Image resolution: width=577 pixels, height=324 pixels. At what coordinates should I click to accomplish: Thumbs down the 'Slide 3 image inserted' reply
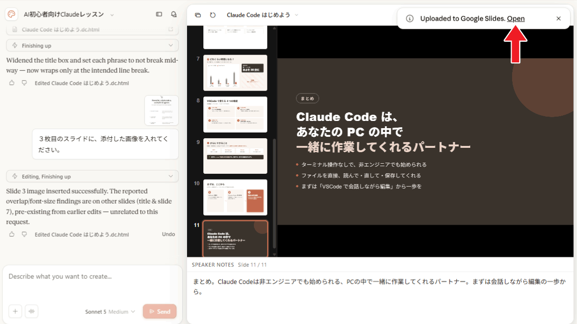[x=24, y=234]
